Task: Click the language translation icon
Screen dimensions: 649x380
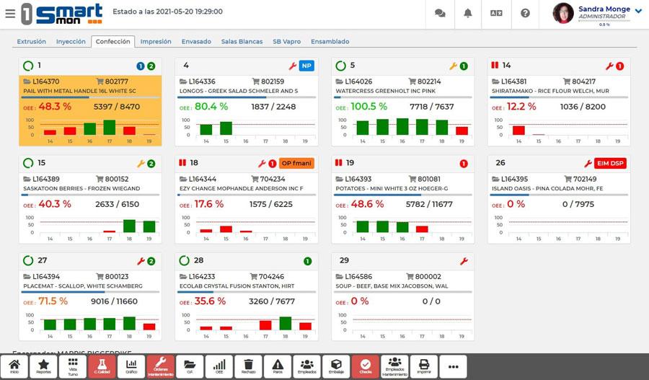Action: pos(496,13)
